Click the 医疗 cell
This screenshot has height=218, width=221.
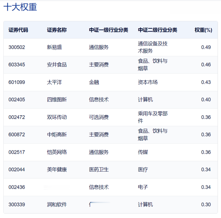(x=143, y=169)
